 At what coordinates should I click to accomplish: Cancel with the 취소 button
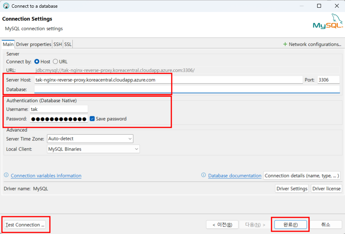326,225
